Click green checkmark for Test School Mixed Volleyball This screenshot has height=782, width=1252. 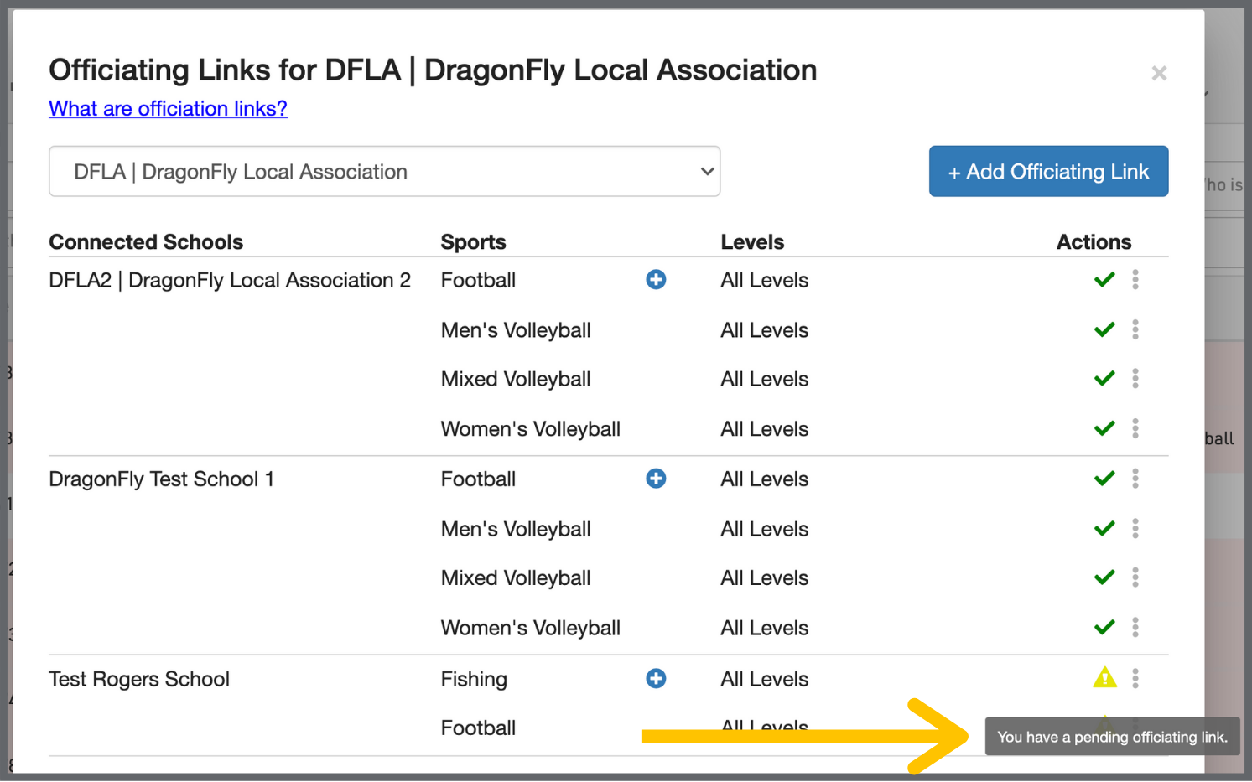1104,577
